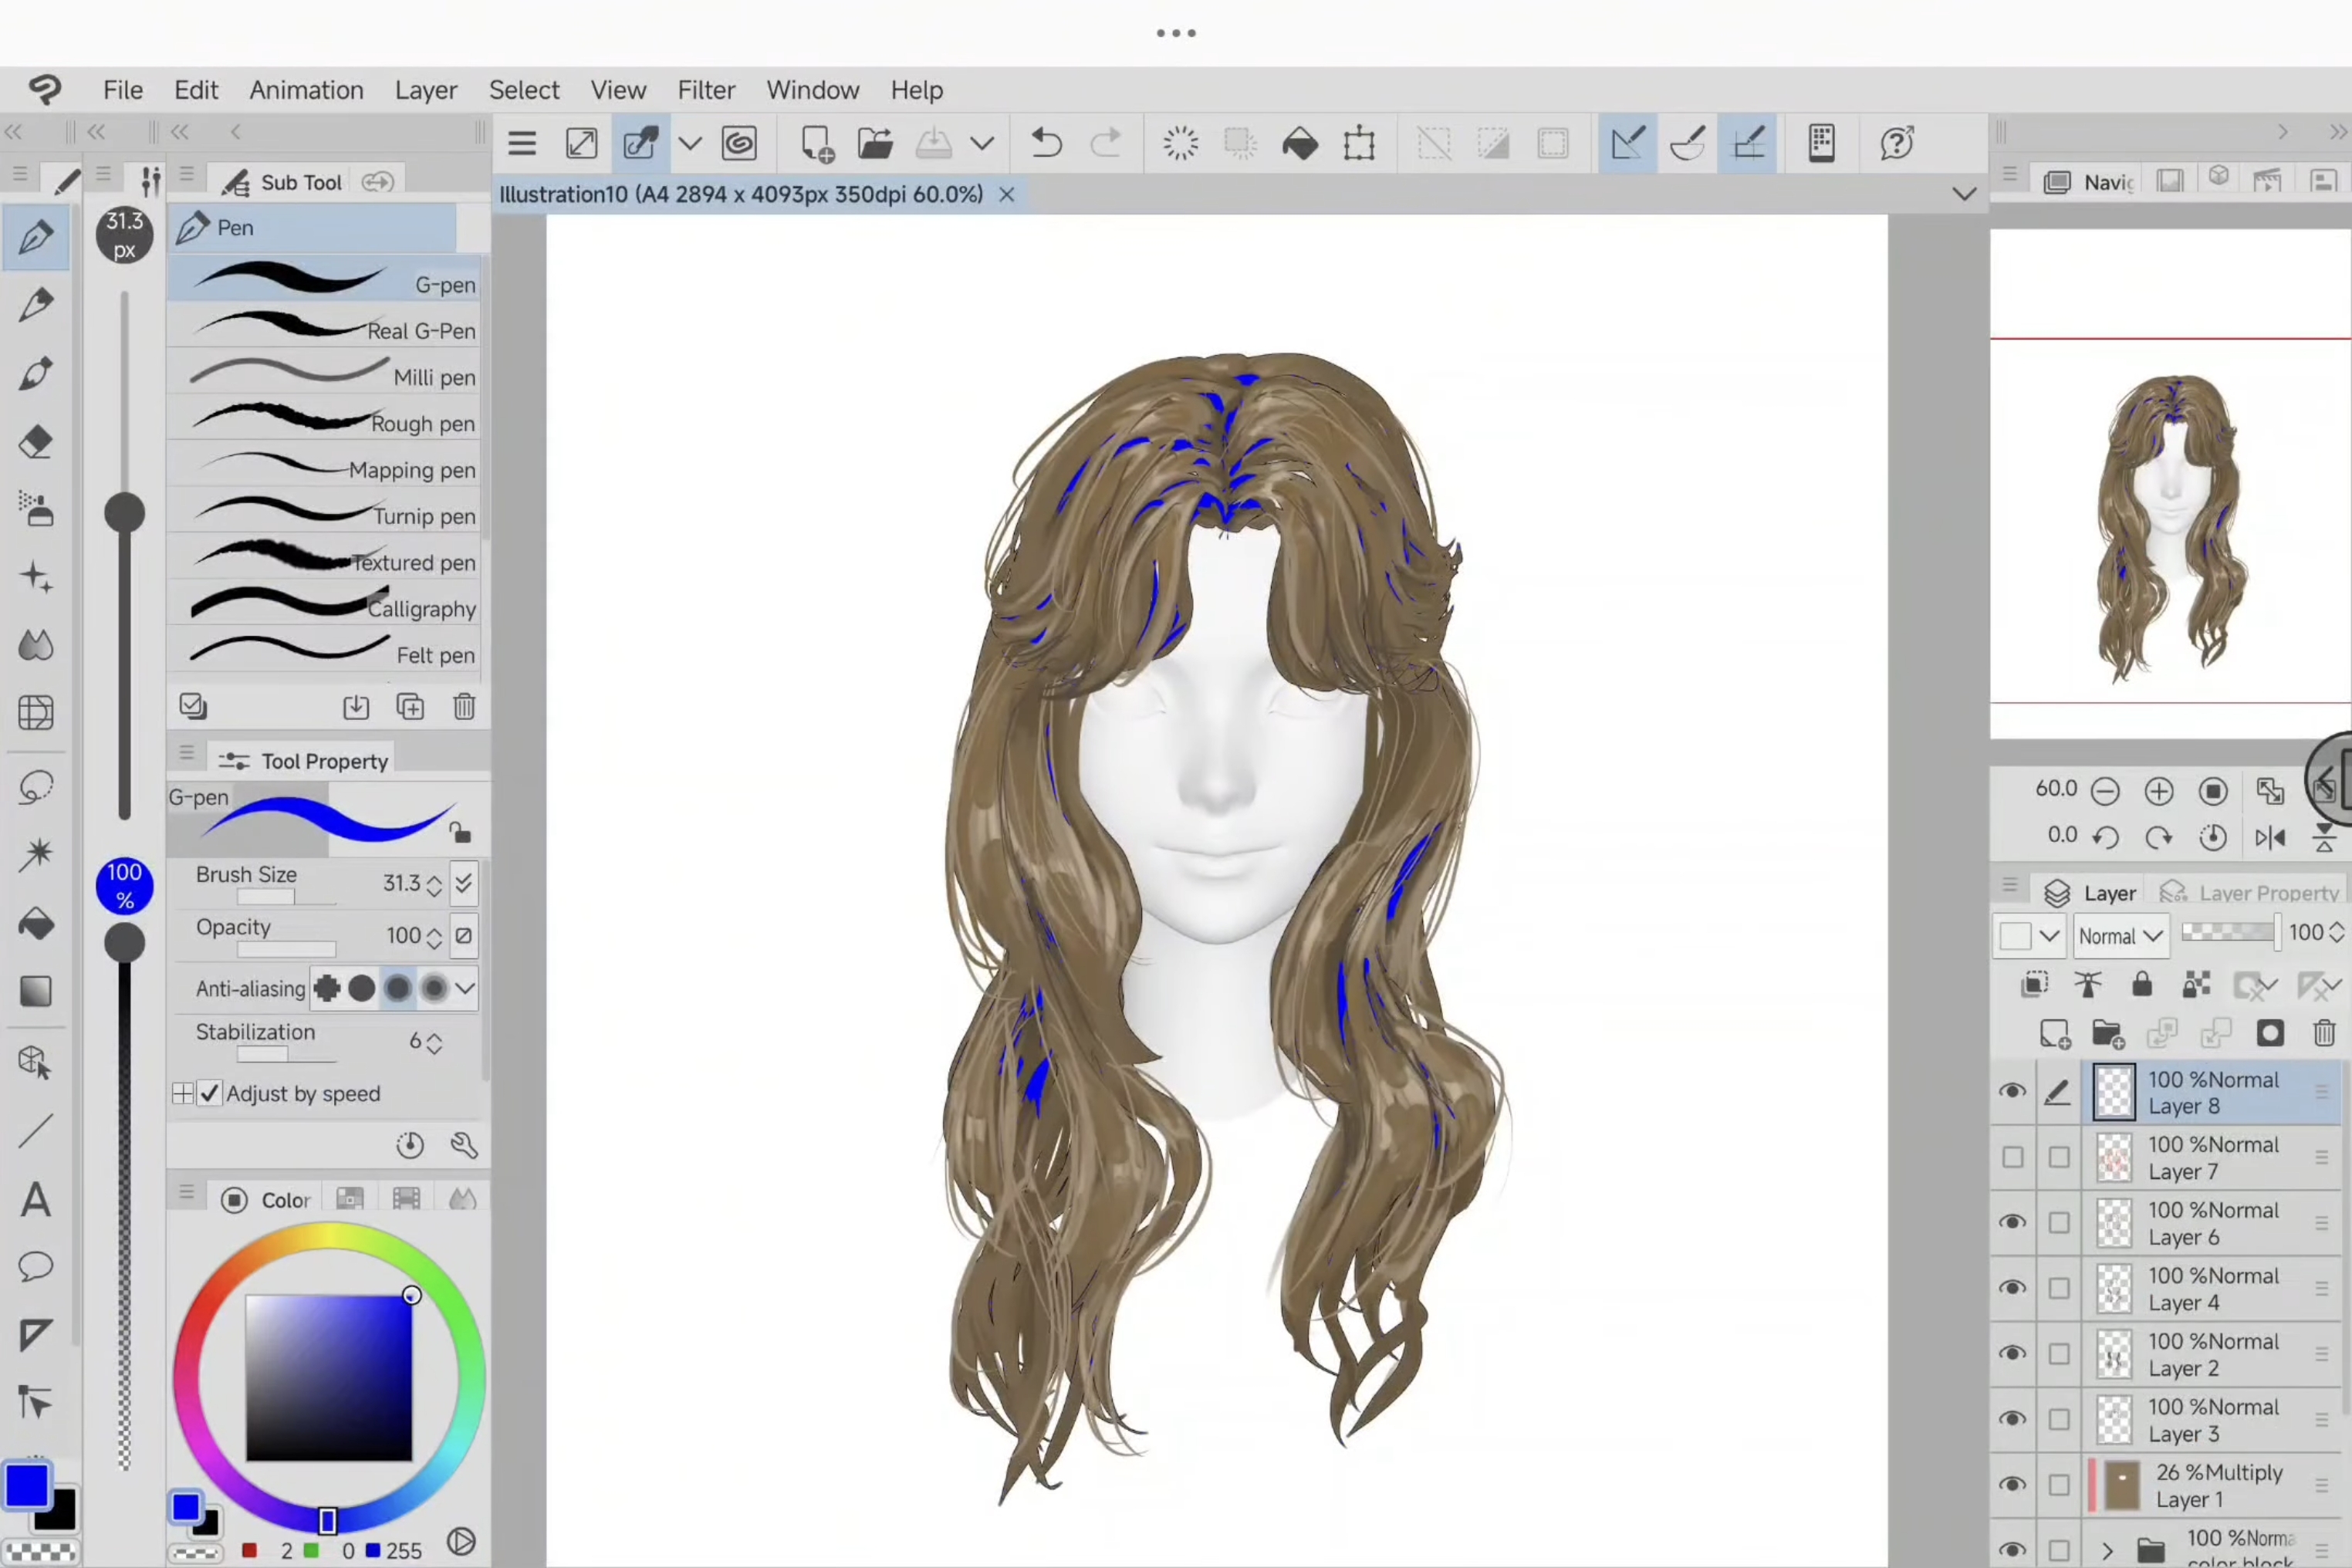This screenshot has height=1568, width=2352.
Task: Switch to the Layer Property tab
Action: click(2250, 892)
